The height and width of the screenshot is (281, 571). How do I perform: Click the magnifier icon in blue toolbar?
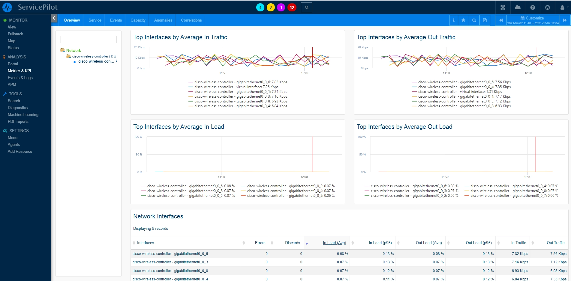474,20
